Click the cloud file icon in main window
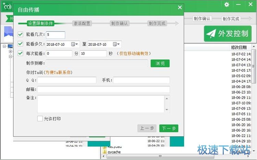The image size is (257, 160). pyautogui.click(x=9, y=34)
